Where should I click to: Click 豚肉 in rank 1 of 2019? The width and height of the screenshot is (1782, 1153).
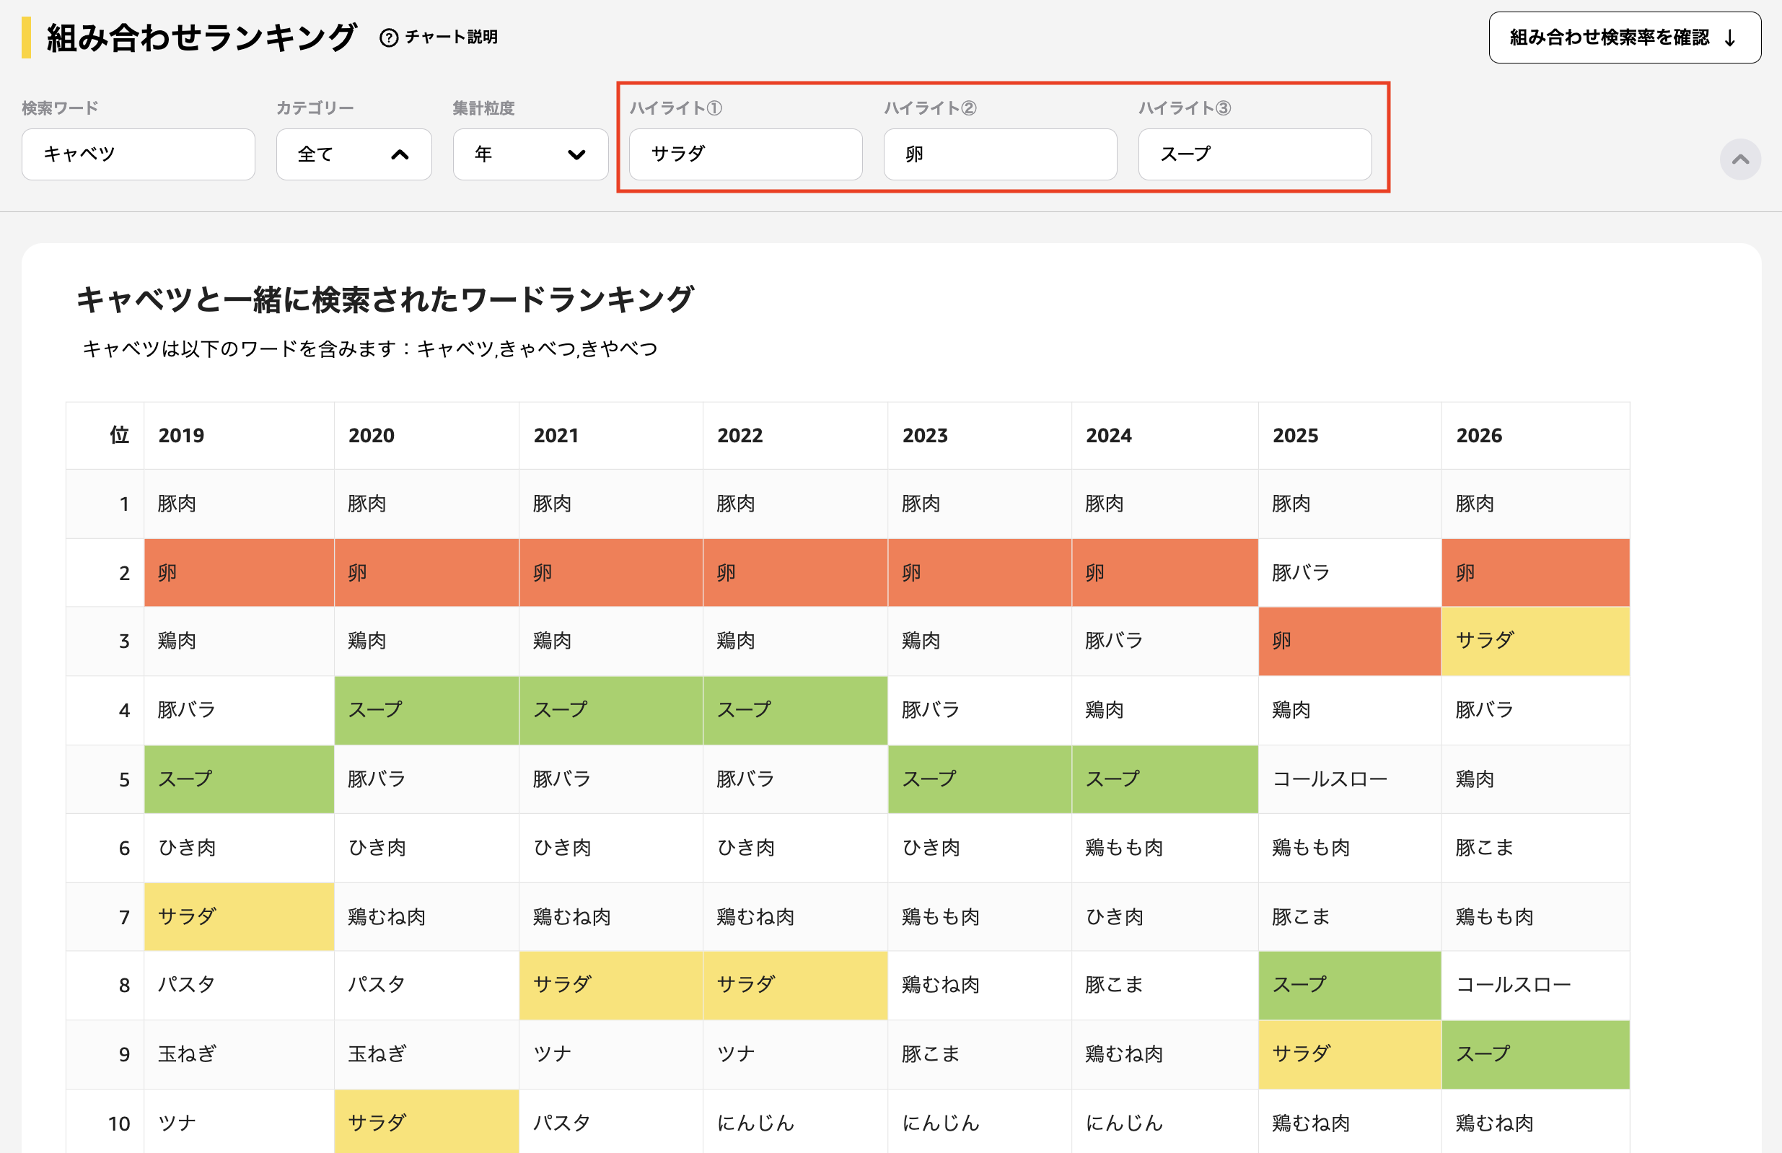pos(177,504)
